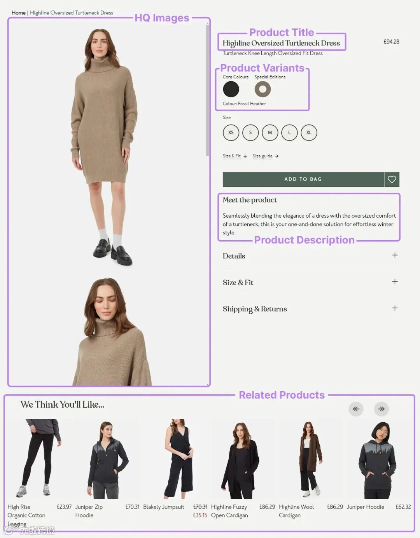This screenshot has height=538, width=420.
Task: Click the previous carousel arrow button
Action: point(356,409)
